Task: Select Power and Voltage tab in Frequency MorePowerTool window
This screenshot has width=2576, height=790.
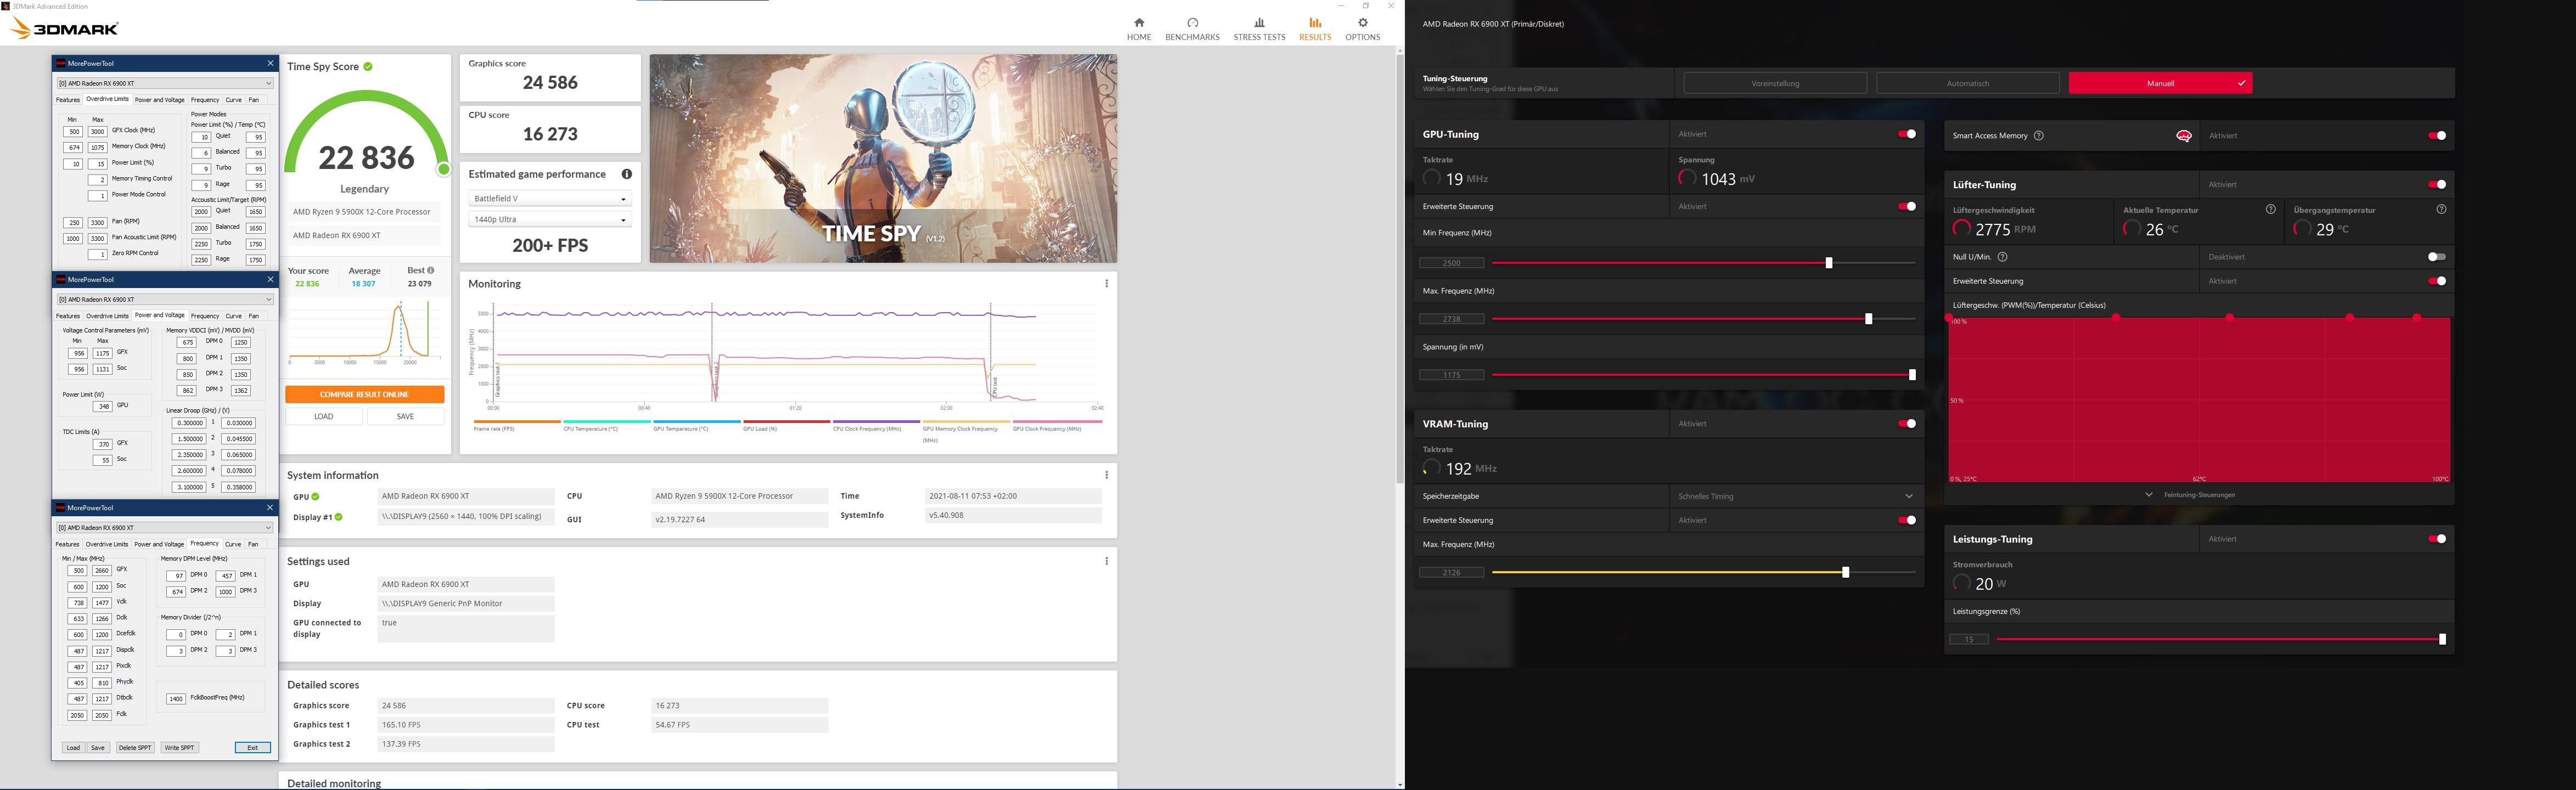Action: pos(160,544)
